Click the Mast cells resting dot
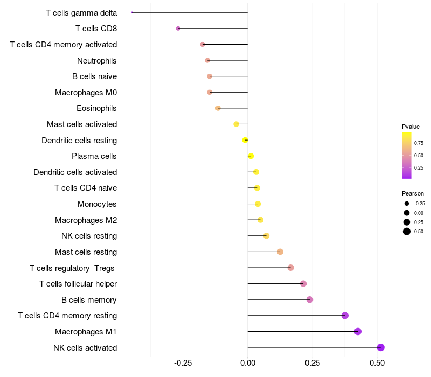The image size is (431, 377). [280, 252]
